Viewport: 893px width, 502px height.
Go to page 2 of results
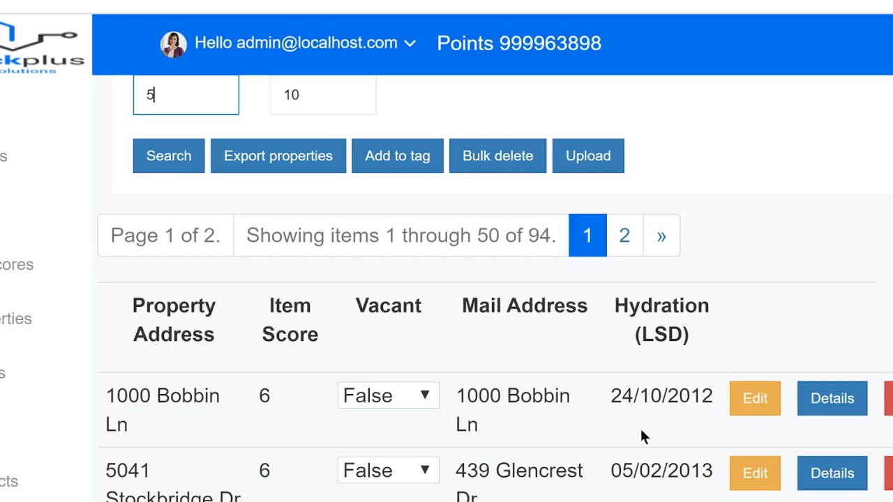624,236
